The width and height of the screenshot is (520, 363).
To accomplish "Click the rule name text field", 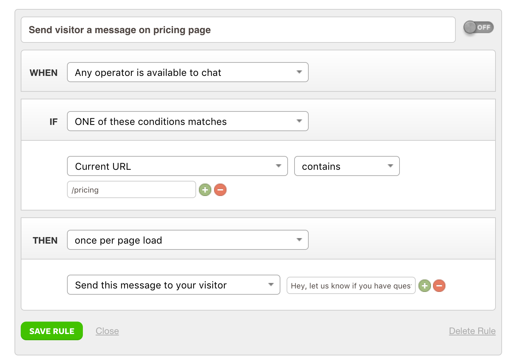I will [238, 30].
